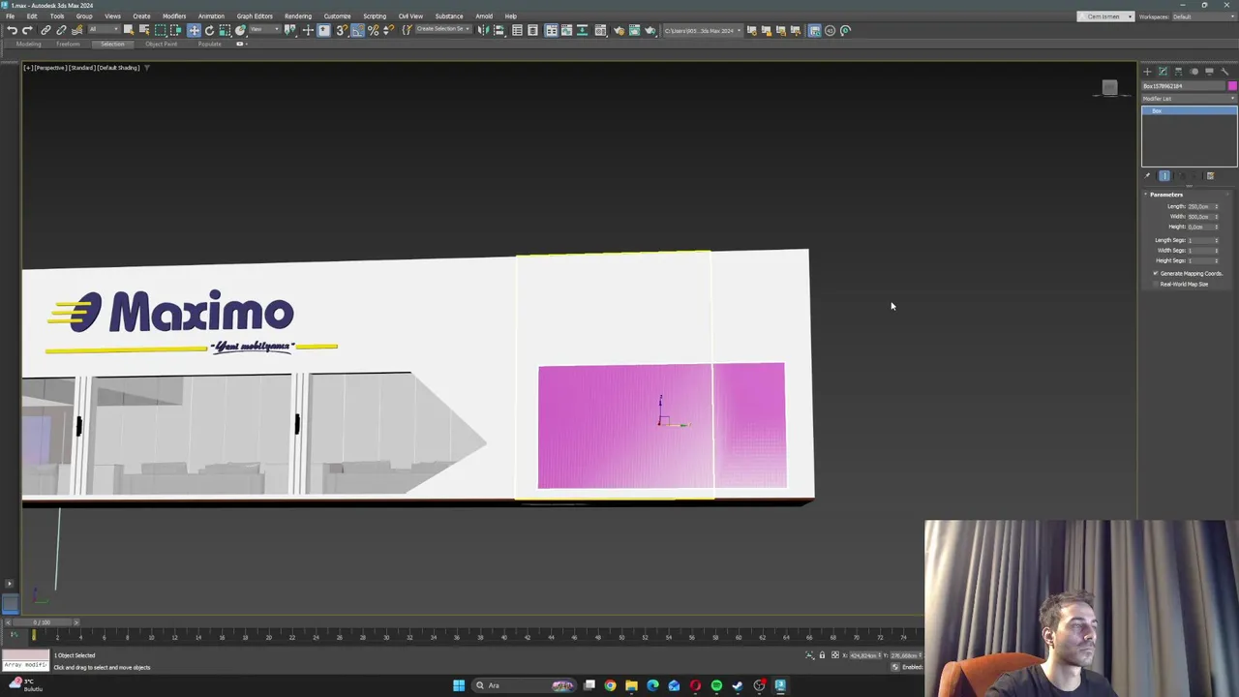Click the object name field Box1578962184
The height and width of the screenshot is (697, 1239).
(1184, 86)
